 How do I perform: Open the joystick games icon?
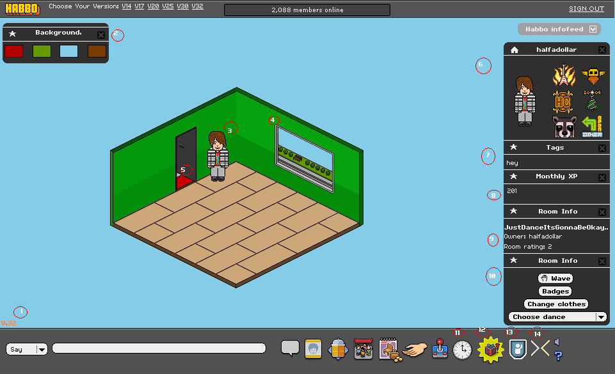(440, 348)
